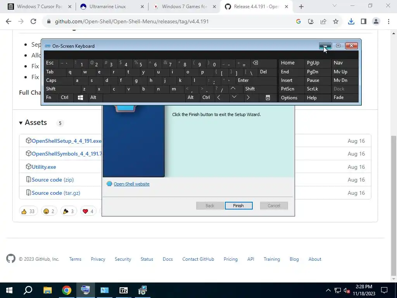Toggle left Shift key on keyboard

click(62, 89)
